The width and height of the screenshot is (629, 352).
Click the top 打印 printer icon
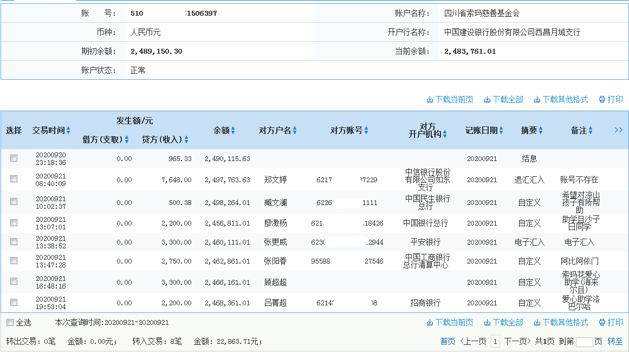click(x=602, y=100)
